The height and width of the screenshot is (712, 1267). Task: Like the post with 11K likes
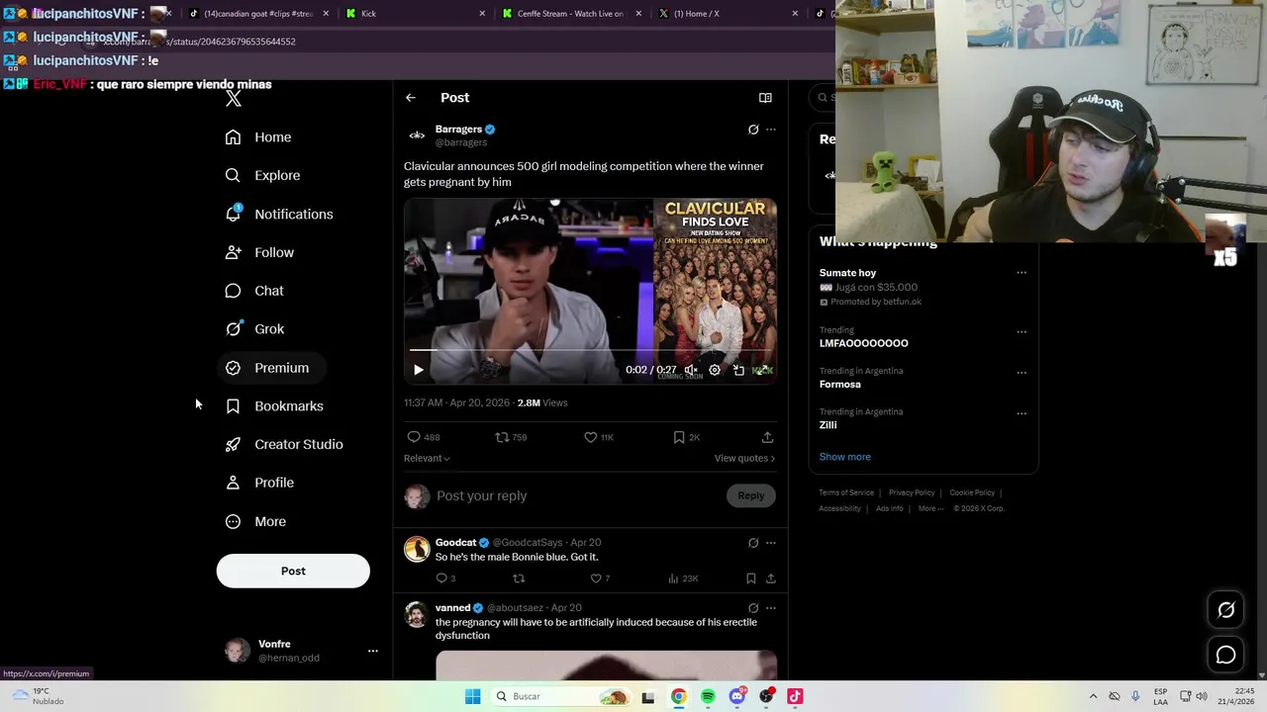pos(599,437)
